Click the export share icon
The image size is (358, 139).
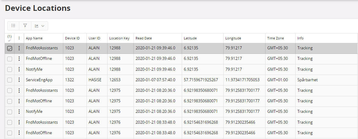click(x=37, y=26)
